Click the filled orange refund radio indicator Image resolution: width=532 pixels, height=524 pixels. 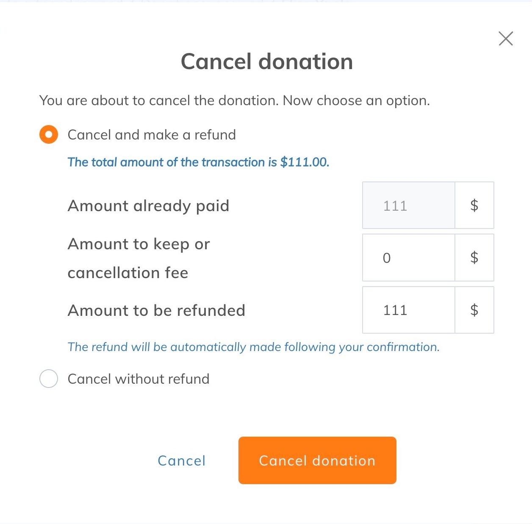[49, 134]
